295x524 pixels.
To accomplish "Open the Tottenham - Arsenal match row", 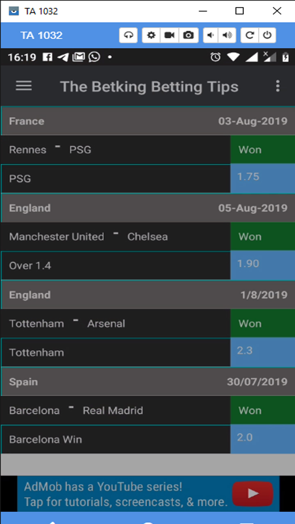I will click(115, 323).
